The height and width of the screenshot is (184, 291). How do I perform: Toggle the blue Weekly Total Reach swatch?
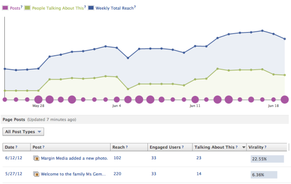(91, 8)
